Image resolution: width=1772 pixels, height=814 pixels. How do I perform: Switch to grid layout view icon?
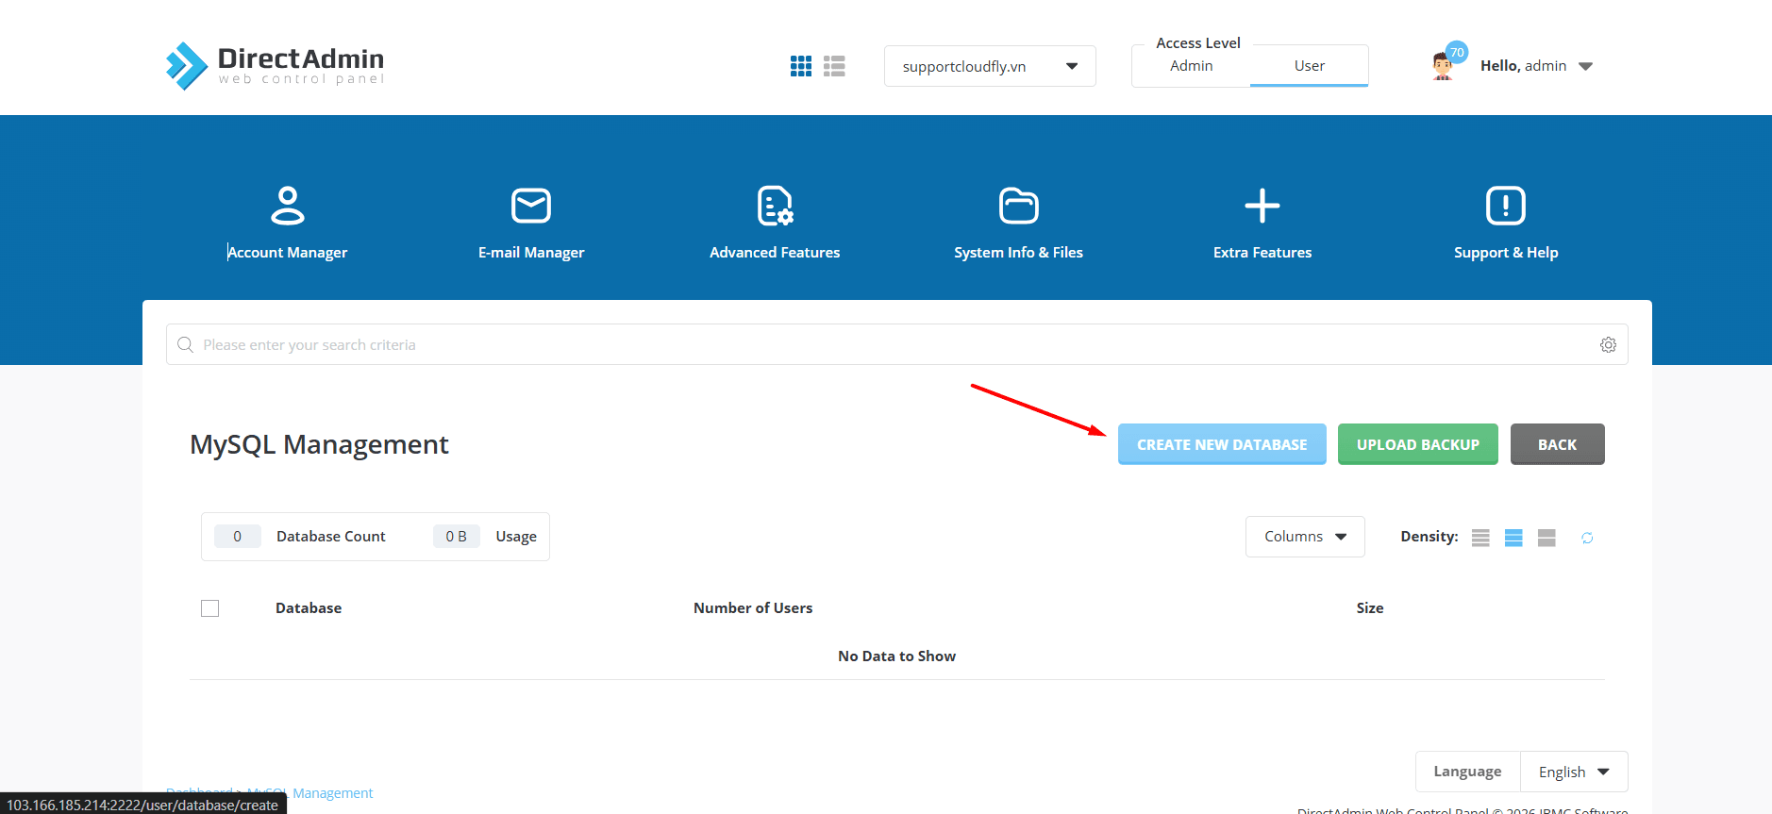click(x=801, y=66)
